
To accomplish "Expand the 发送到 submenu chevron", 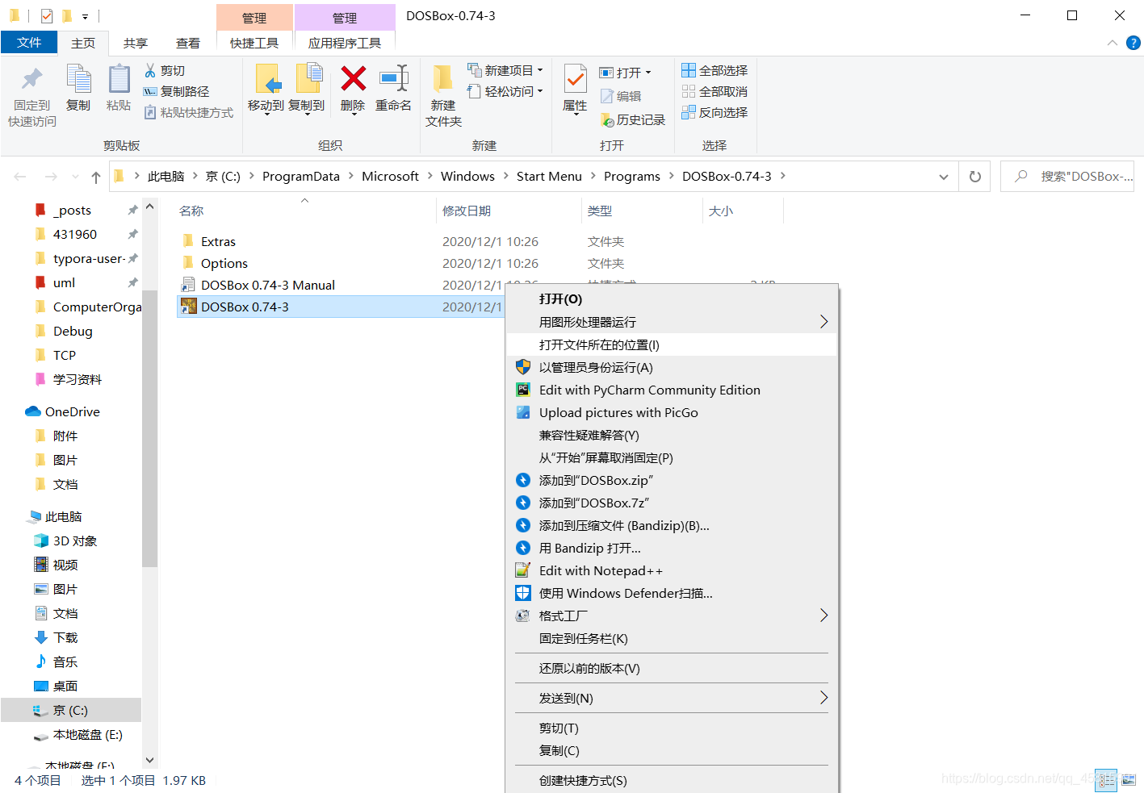I will [823, 697].
